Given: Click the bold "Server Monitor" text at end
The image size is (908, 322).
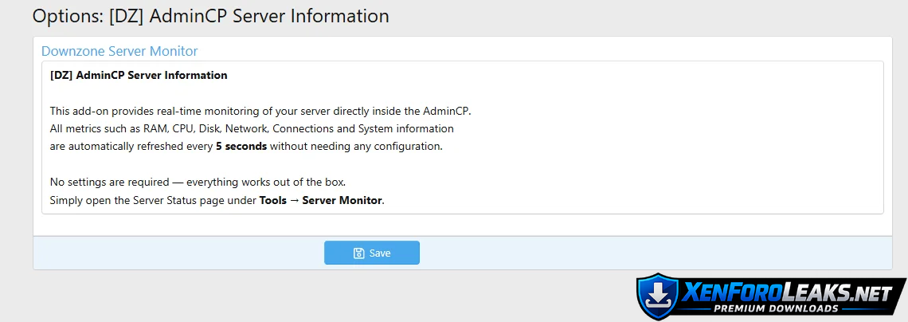Looking at the screenshot, I should pyautogui.click(x=342, y=200).
